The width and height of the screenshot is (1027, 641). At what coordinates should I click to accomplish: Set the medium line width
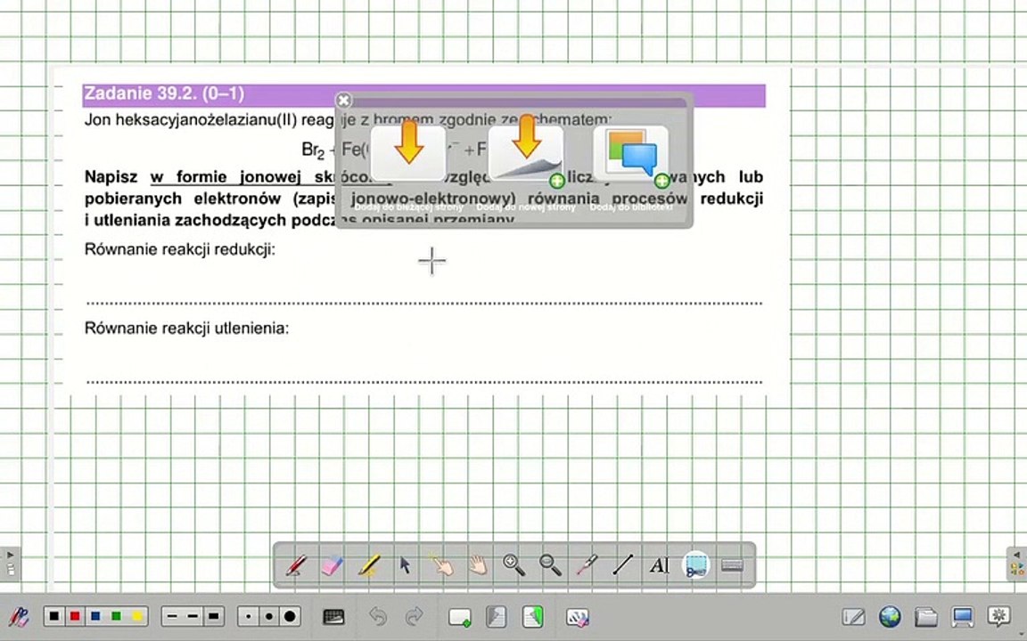[193, 616]
